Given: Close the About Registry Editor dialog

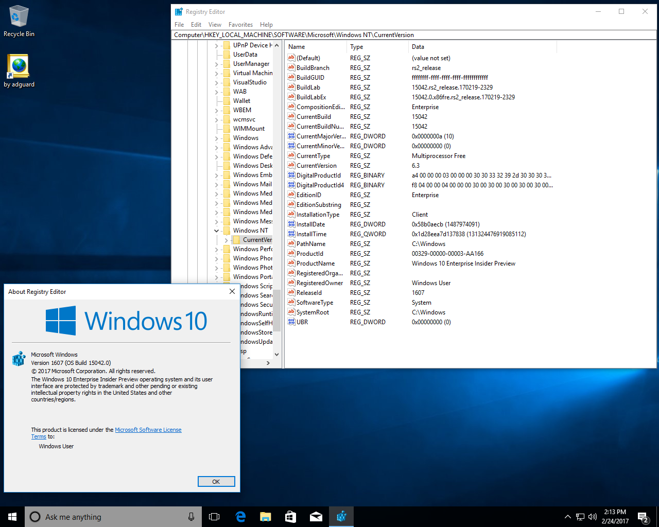Looking at the screenshot, I should tap(232, 291).
